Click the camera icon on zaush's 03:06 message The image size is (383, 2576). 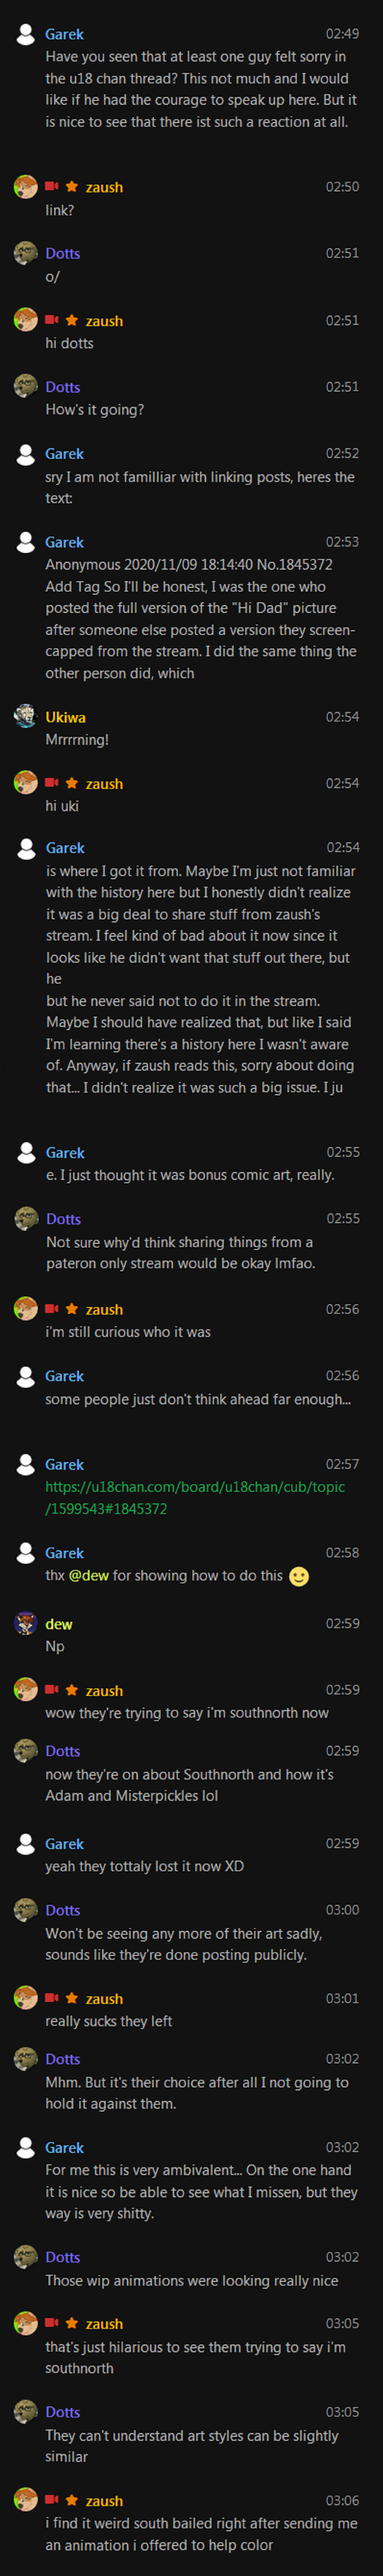(x=52, y=2500)
